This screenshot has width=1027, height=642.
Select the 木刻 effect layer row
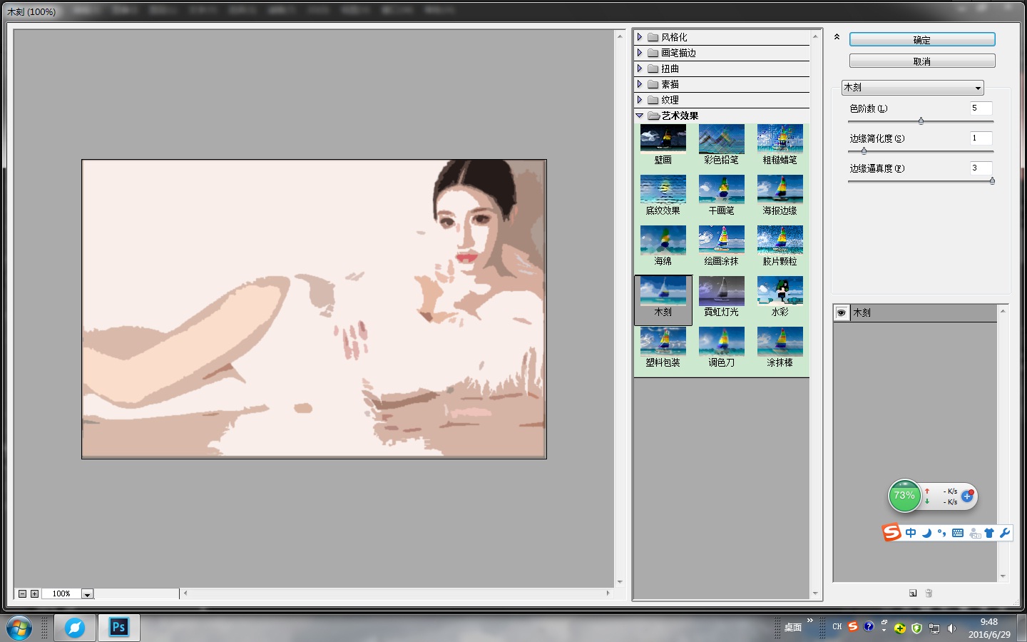coord(916,313)
